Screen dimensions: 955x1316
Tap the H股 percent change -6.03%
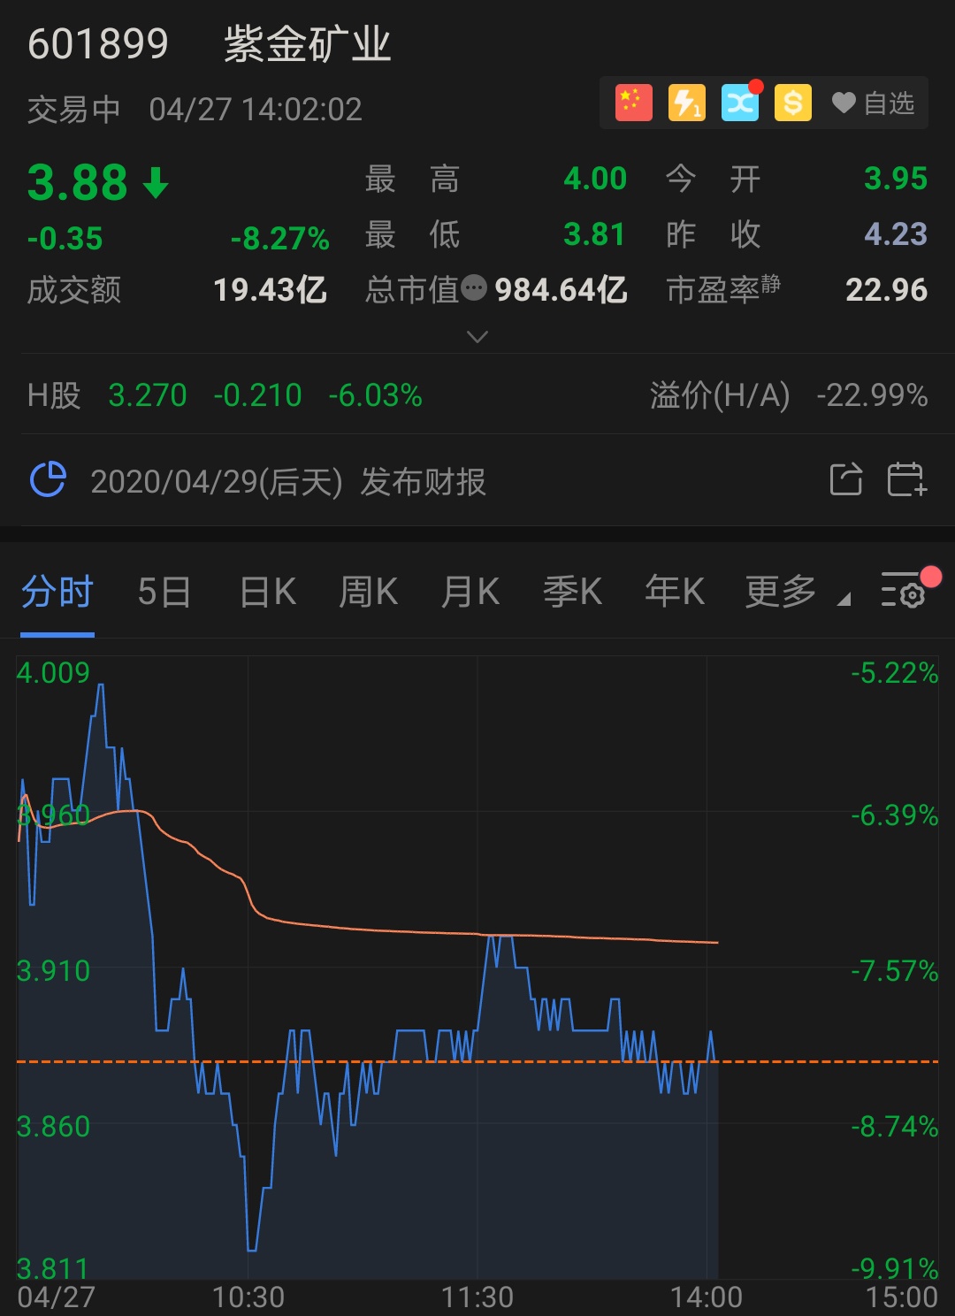point(376,395)
